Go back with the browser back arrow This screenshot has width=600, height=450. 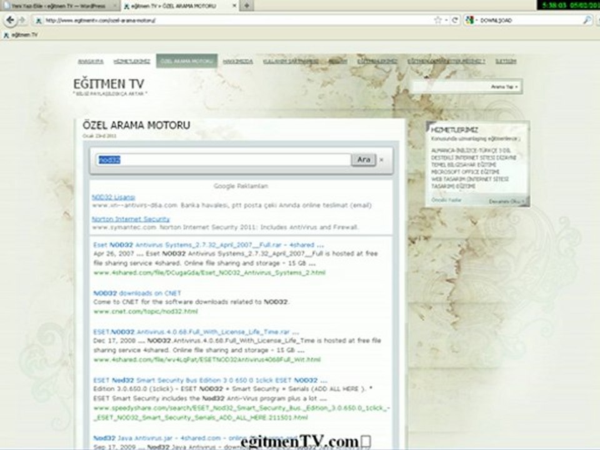click(9, 20)
